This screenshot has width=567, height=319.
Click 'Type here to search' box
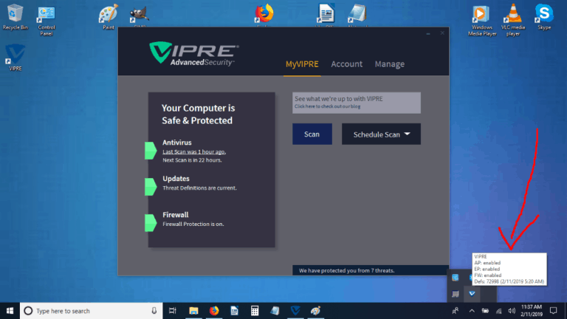(x=91, y=311)
